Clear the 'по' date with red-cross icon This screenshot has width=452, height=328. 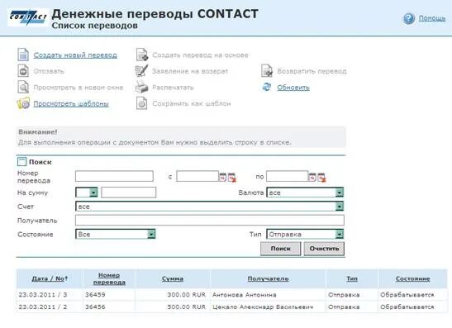321,178
